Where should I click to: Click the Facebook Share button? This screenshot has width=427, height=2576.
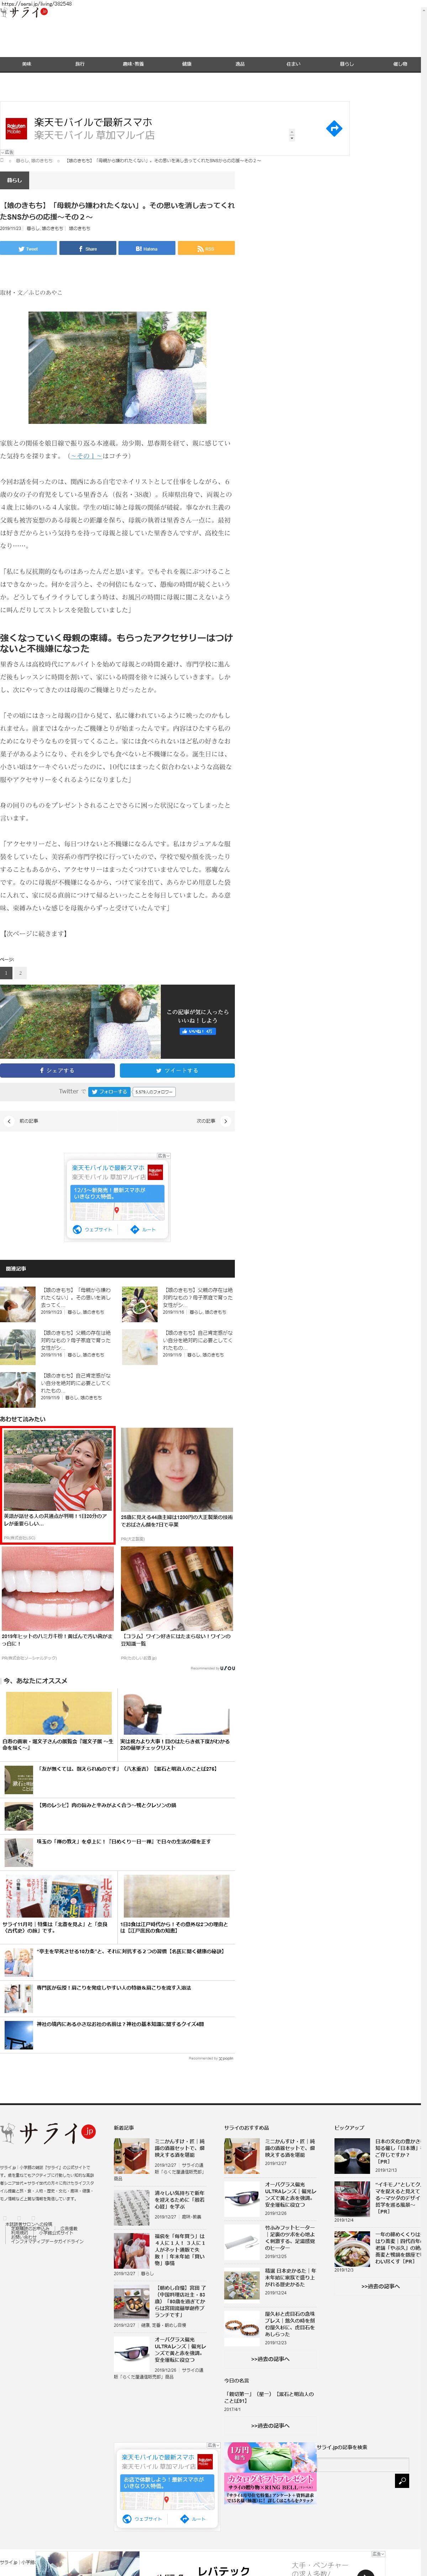pos(88,248)
